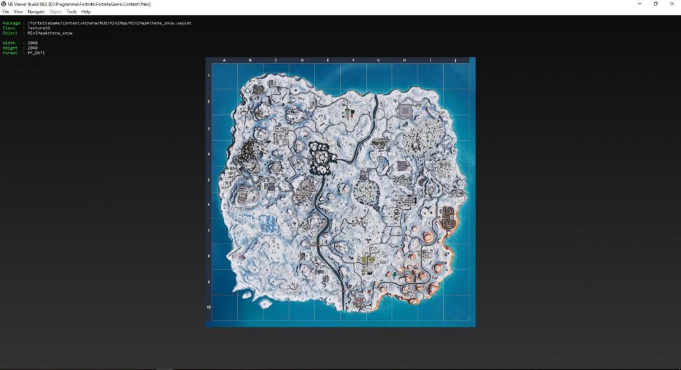The image size is (681, 370).
Task: Close the UE Viewer window
Action: (672, 4)
